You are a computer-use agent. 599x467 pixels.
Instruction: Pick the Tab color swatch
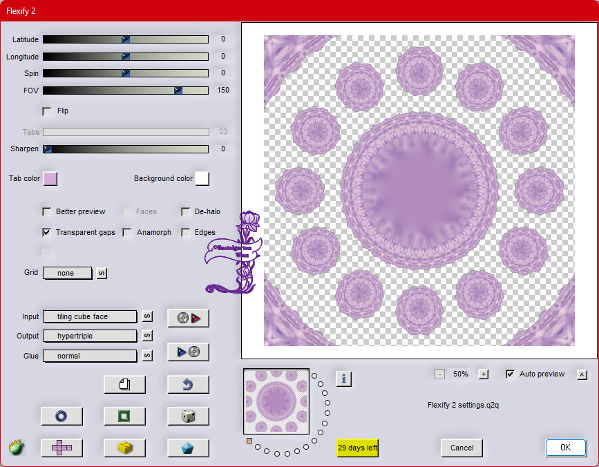tap(50, 179)
